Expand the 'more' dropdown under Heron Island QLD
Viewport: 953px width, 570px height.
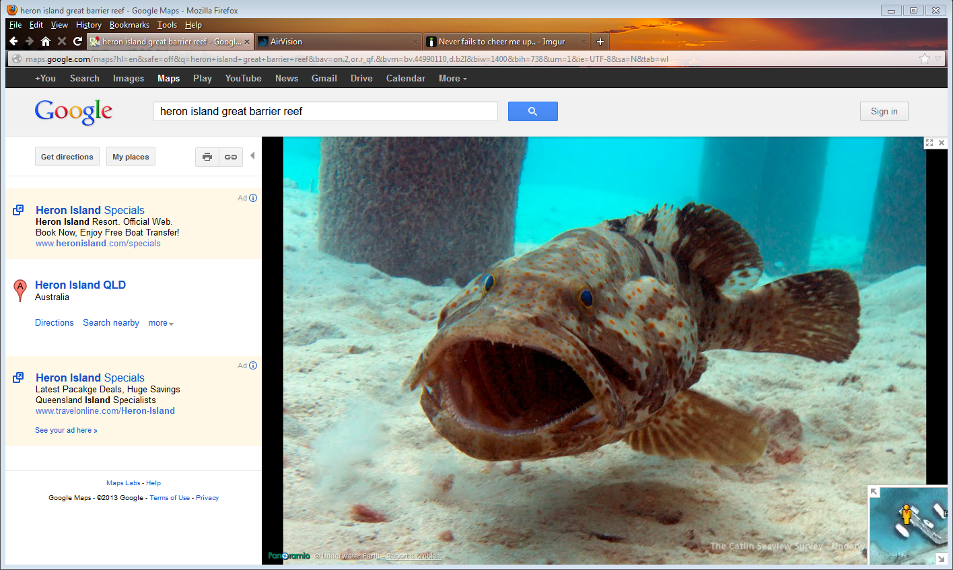[x=161, y=323]
